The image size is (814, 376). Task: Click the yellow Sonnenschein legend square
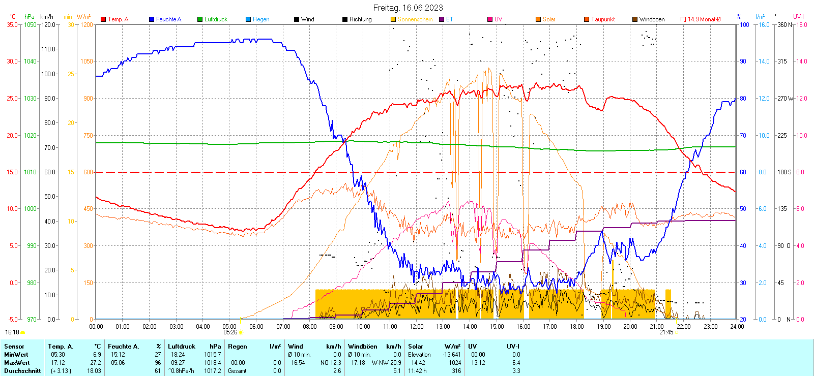(x=393, y=19)
